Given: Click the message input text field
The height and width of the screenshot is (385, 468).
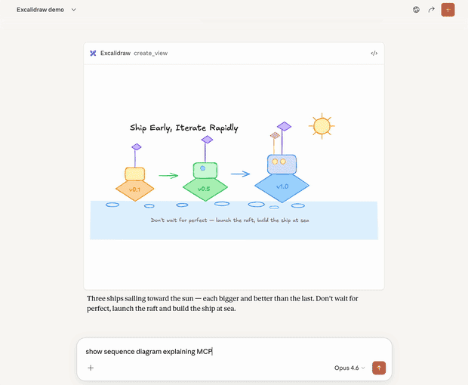Looking at the screenshot, I should click(226, 351).
